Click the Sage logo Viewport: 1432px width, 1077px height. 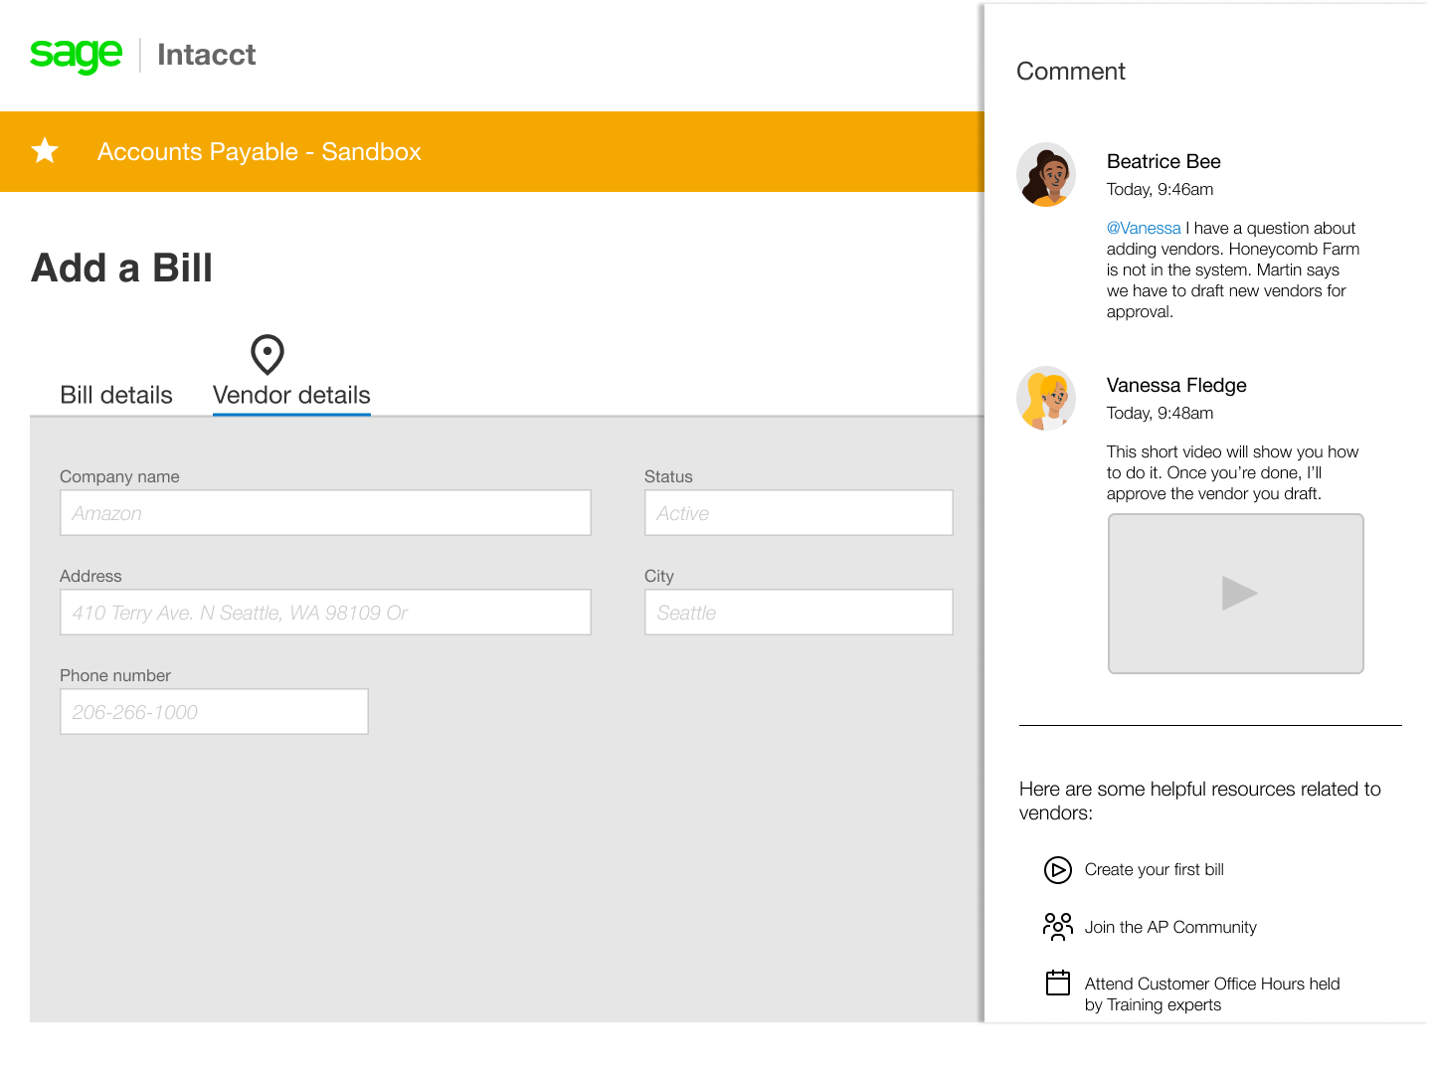pos(77,55)
